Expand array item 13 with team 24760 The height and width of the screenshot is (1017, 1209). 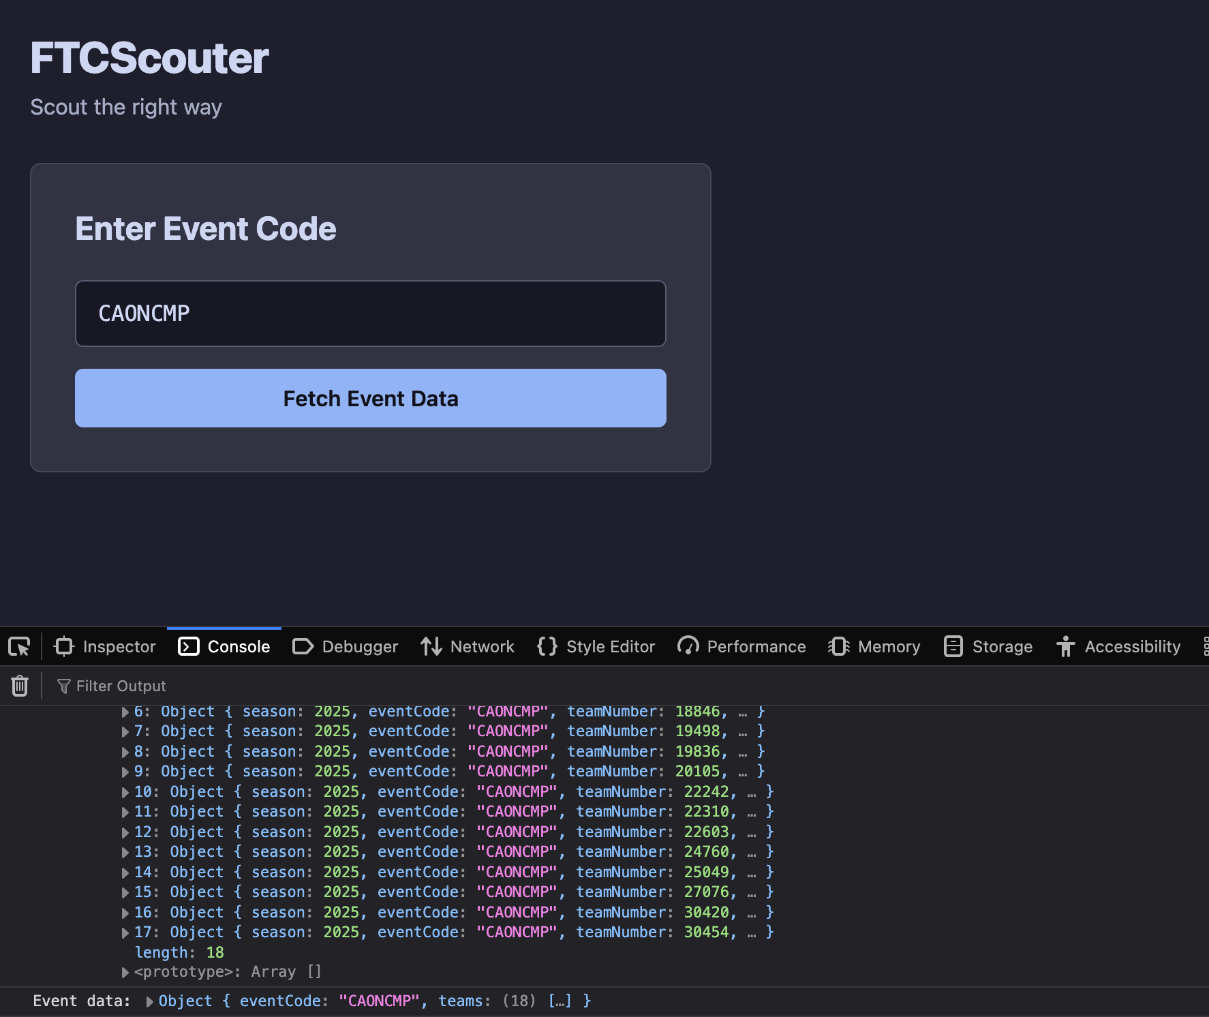tap(125, 852)
